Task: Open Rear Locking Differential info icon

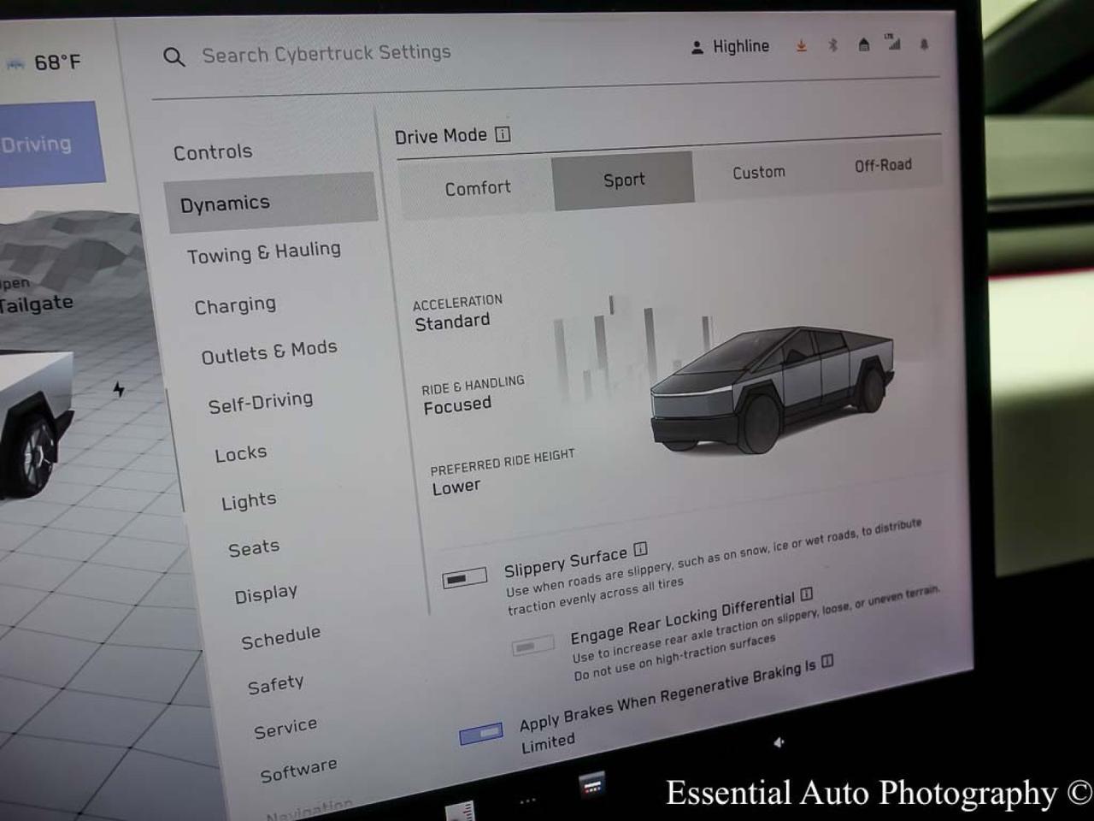Action: click(806, 594)
